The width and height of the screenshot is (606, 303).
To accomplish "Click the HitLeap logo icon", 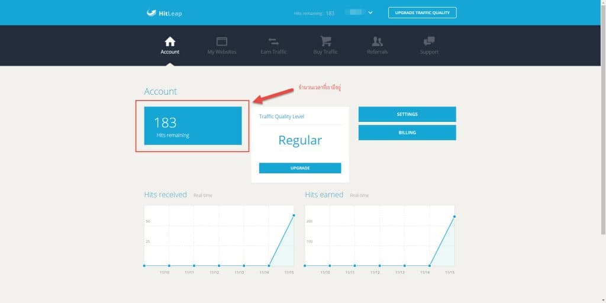I will coord(151,13).
